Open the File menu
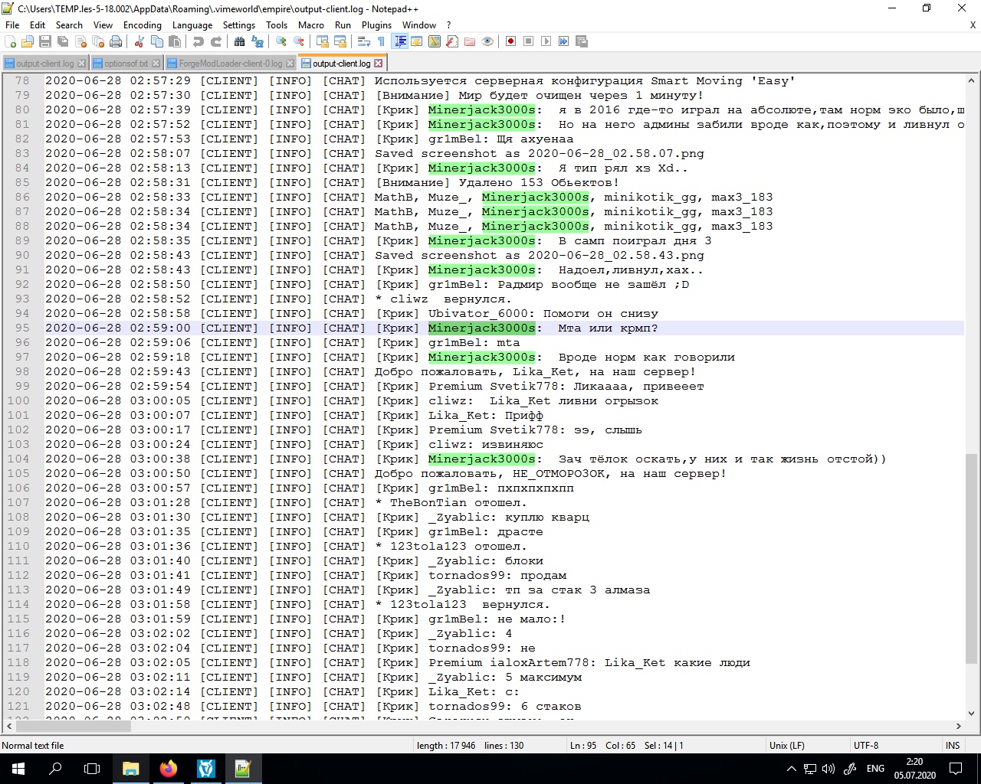Viewport: 981px width, 784px height. pyautogui.click(x=12, y=25)
